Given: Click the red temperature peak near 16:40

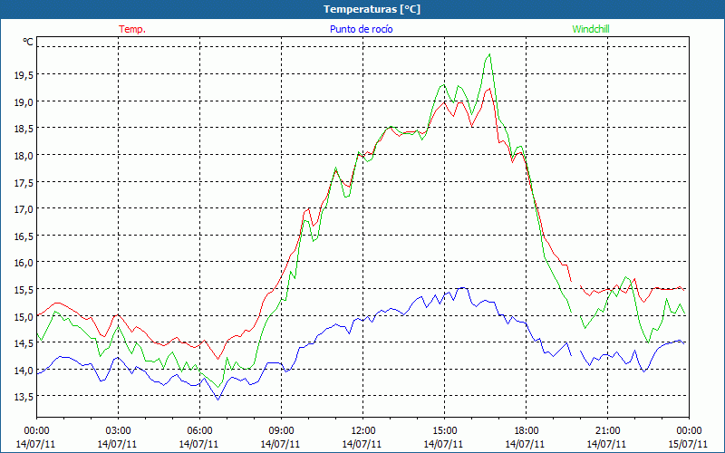Looking at the screenshot, I should (489, 89).
